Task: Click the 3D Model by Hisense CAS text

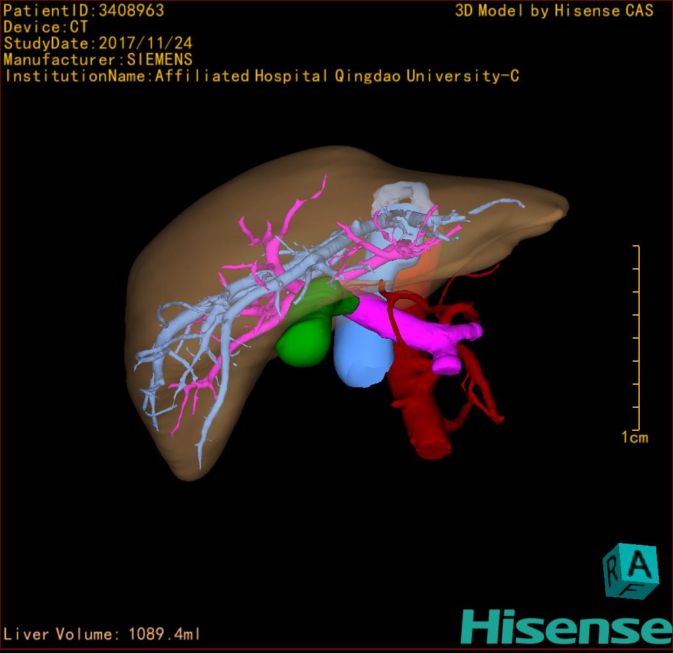Action: [x=554, y=10]
